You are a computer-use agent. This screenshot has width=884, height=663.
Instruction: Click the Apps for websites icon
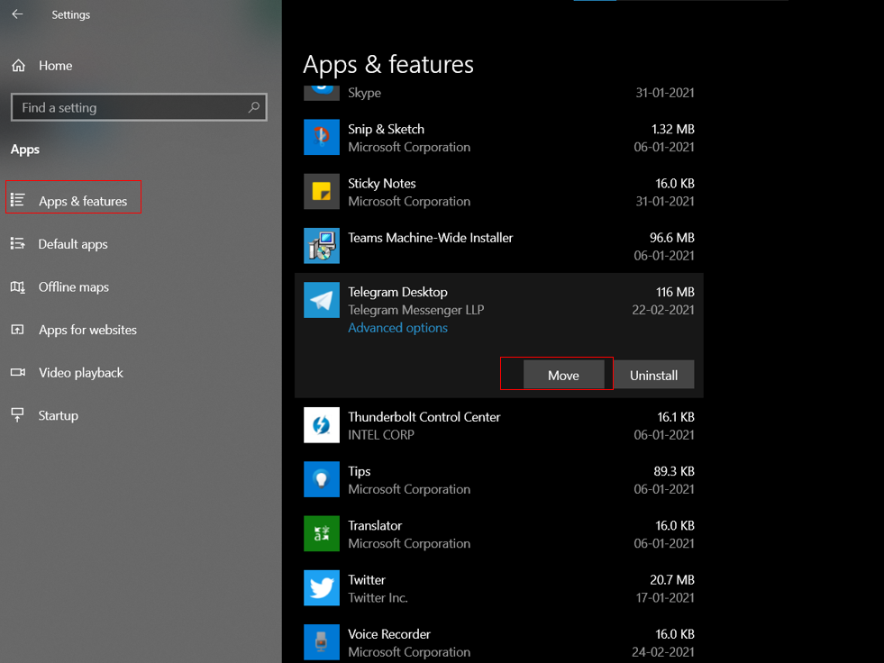18,329
